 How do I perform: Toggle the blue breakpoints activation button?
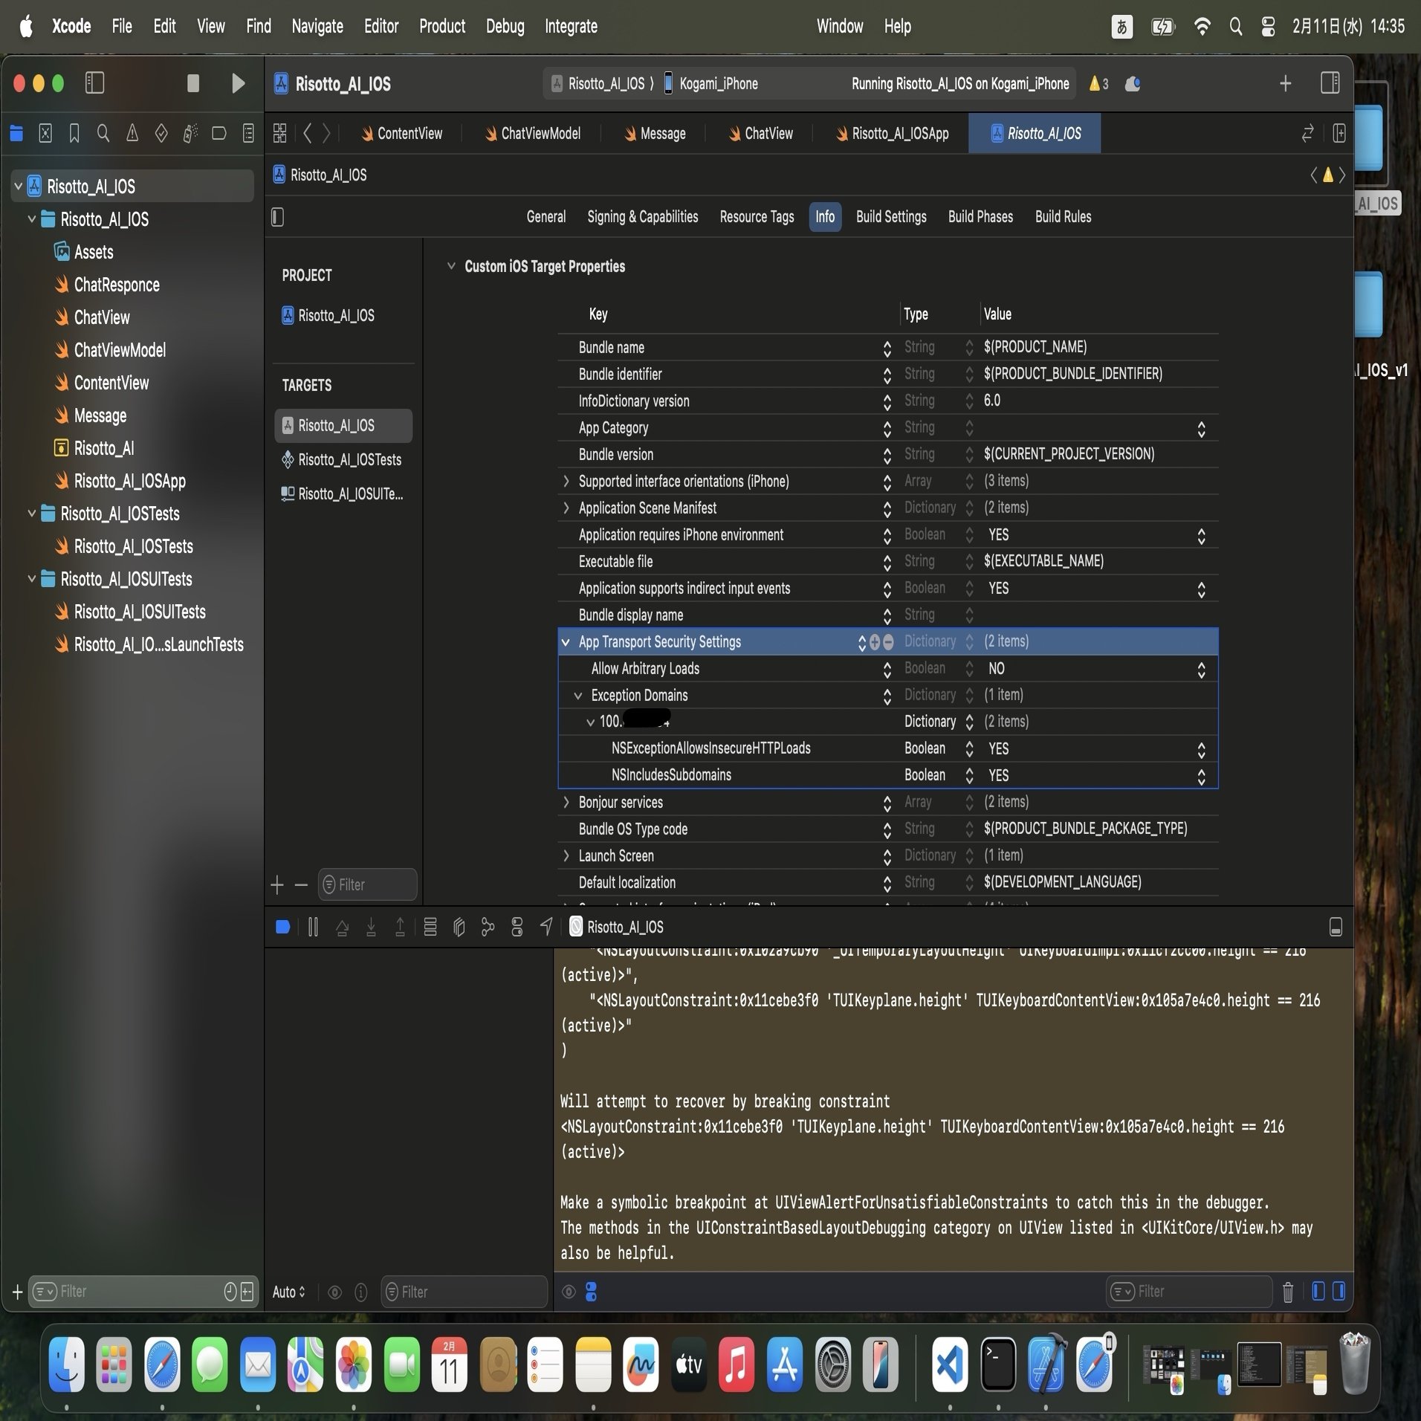282,927
